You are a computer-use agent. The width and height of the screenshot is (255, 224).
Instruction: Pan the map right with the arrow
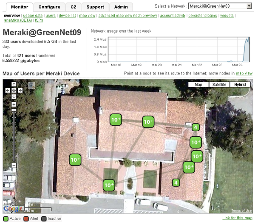tap(20, 90)
